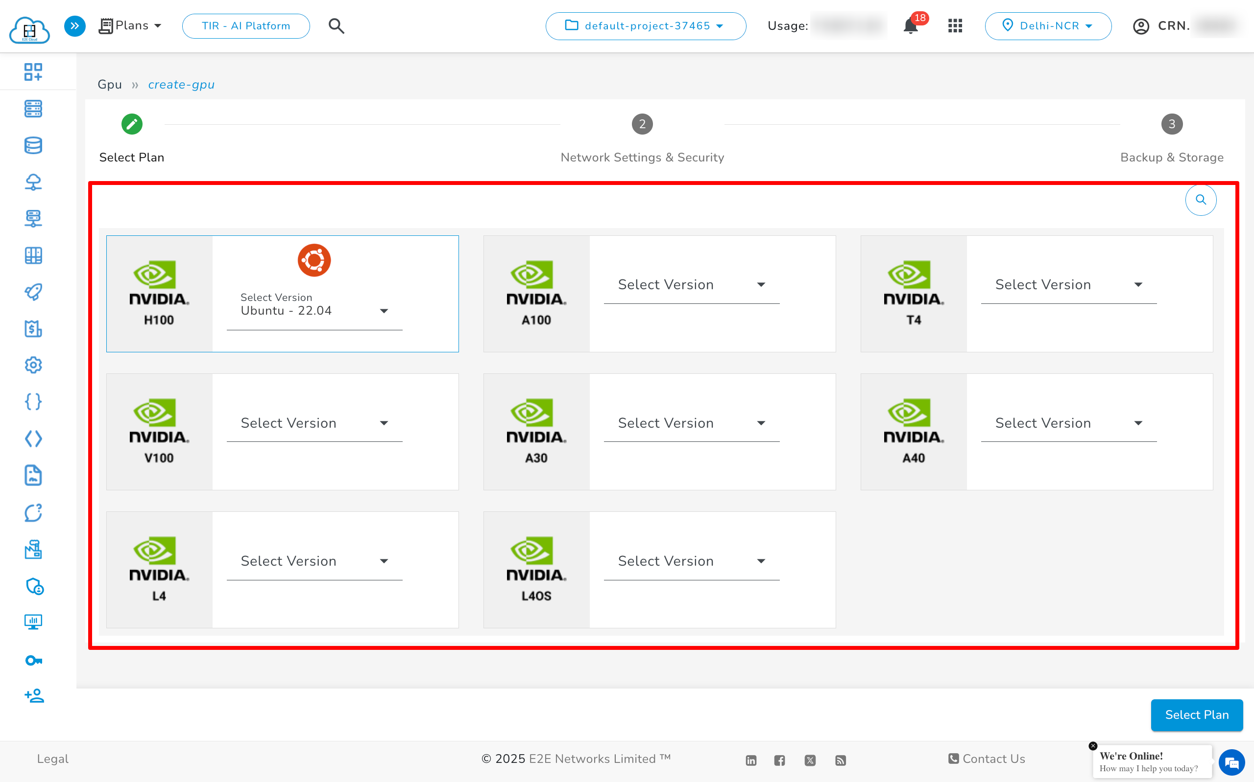Image resolution: width=1254 pixels, height=782 pixels.
Task: Click the GPU plans search icon
Action: coord(1201,200)
